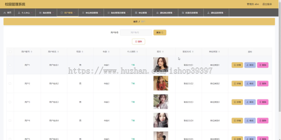Viewport: 281px width, 140px height.
Task: Open the 单位管理 menu label
Action: pos(143,13)
